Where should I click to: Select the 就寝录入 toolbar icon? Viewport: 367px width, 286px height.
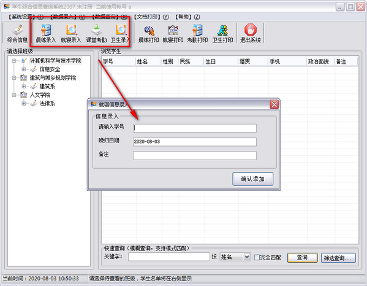pyautogui.click(x=71, y=33)
